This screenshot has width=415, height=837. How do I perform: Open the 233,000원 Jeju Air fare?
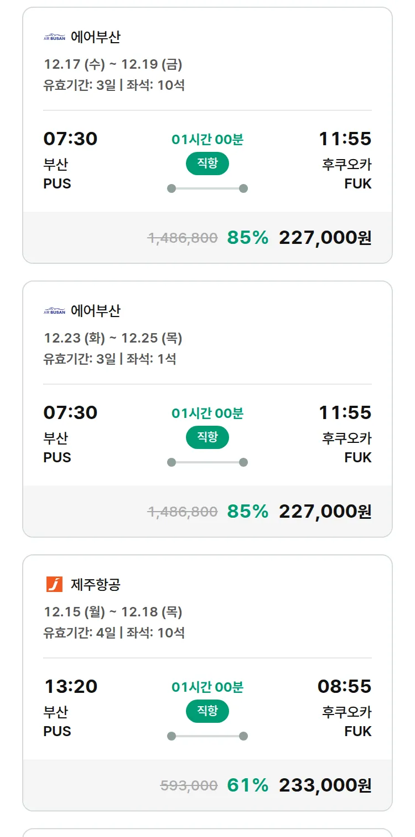click(x=325, y=785)
